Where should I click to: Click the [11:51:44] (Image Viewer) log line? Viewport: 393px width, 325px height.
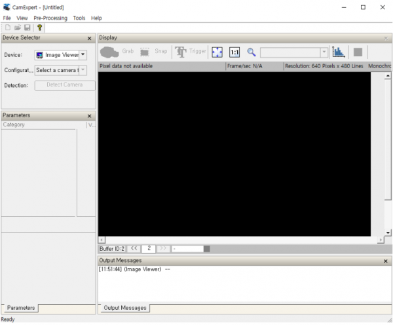[134, 269]
